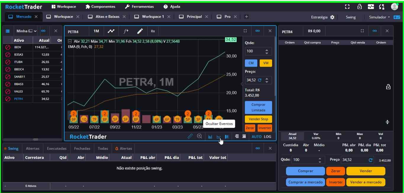
Task: Select the ruler measurement tool
Action: click(x=190, y=136)
